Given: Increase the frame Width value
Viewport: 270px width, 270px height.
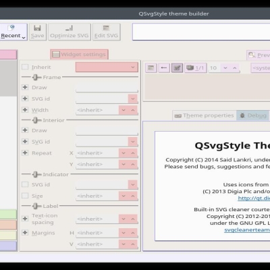Looking at the screenshot, I should [133, 110].
